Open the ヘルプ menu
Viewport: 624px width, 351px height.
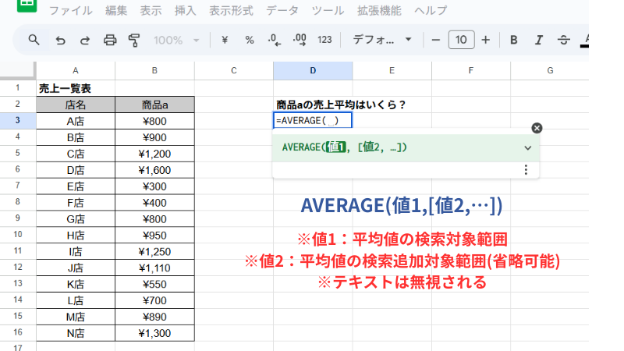pos(431,10)
